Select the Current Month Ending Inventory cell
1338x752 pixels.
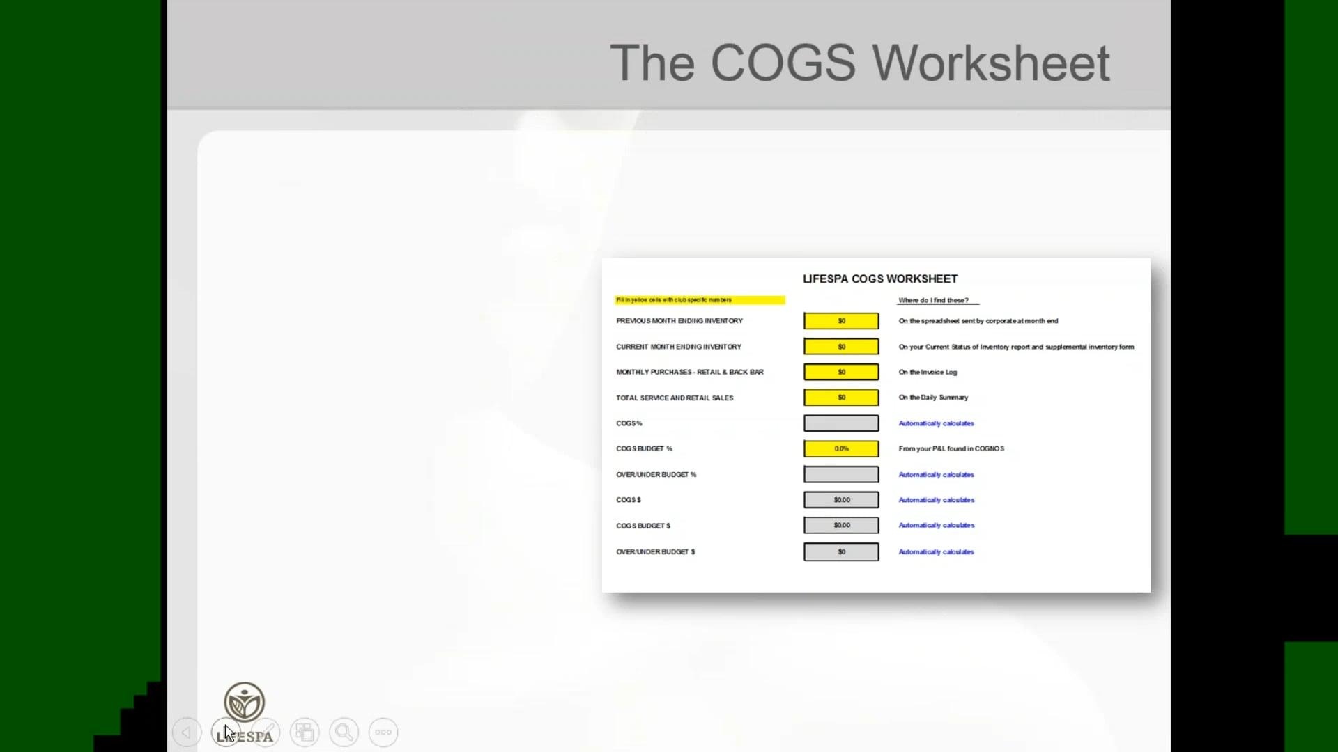tap(841, 347)
